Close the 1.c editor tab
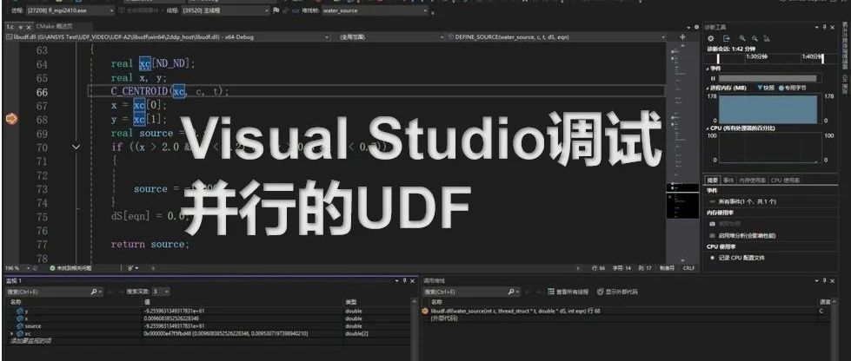851x361 pixels. (29, 27)
